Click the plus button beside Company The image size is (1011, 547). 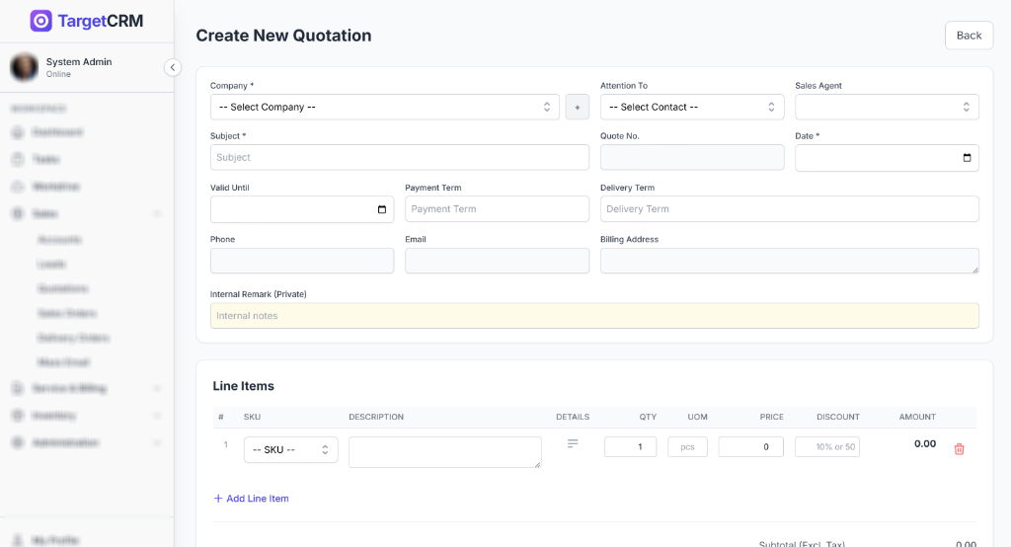pyautogui.click(x=577, y=107)
